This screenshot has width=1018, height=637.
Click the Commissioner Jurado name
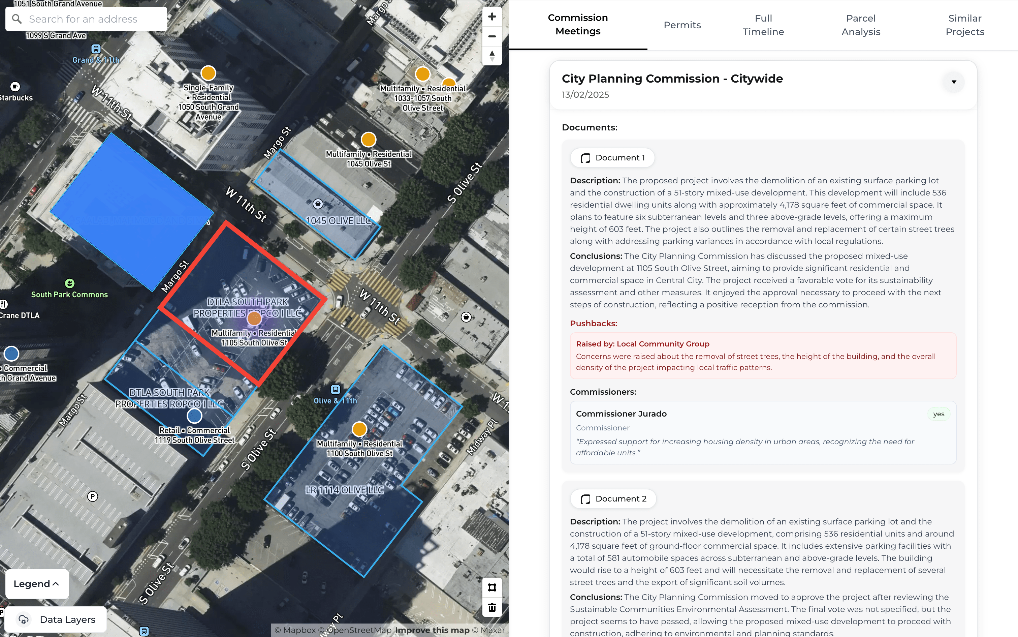pos(621,414)
